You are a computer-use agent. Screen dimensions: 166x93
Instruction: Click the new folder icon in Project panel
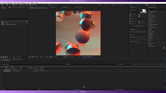pyautogui.click(x=3, y=57)
